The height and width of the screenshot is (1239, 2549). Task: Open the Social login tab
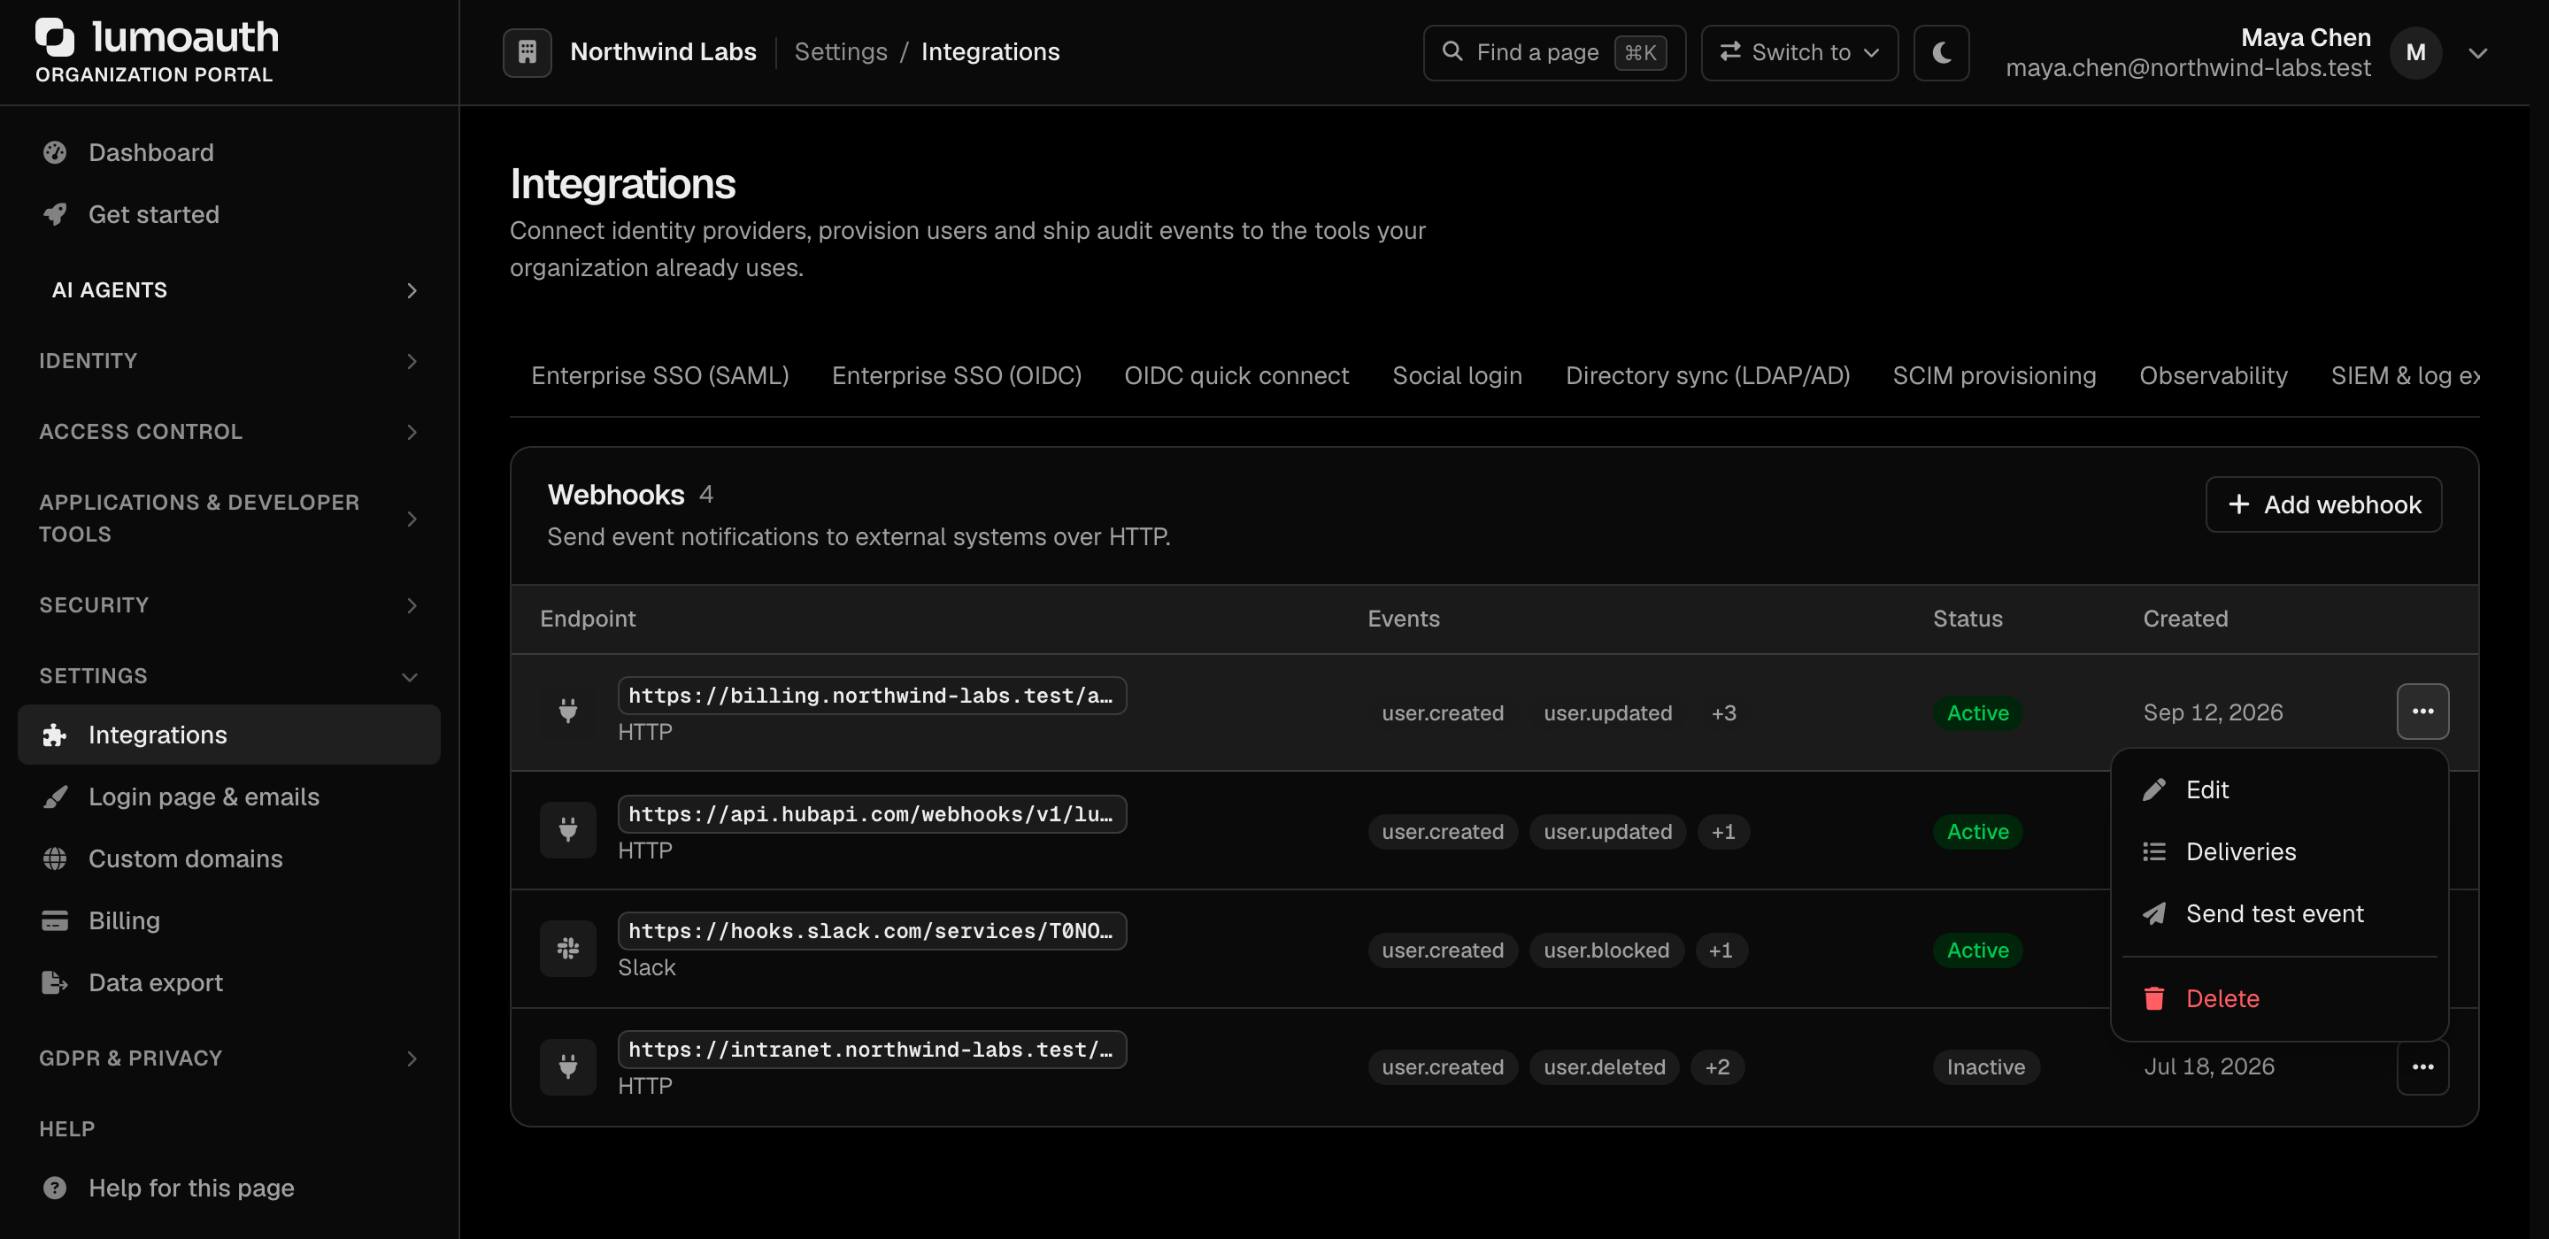point(1457,376)
